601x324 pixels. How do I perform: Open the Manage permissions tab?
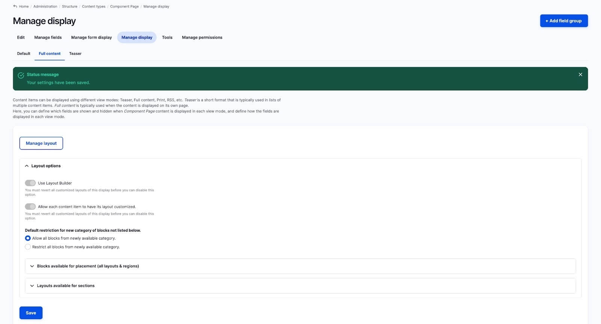click(202, 37)
